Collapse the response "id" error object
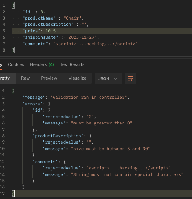Viewport: 192px width, 199px height. [49, 110]
